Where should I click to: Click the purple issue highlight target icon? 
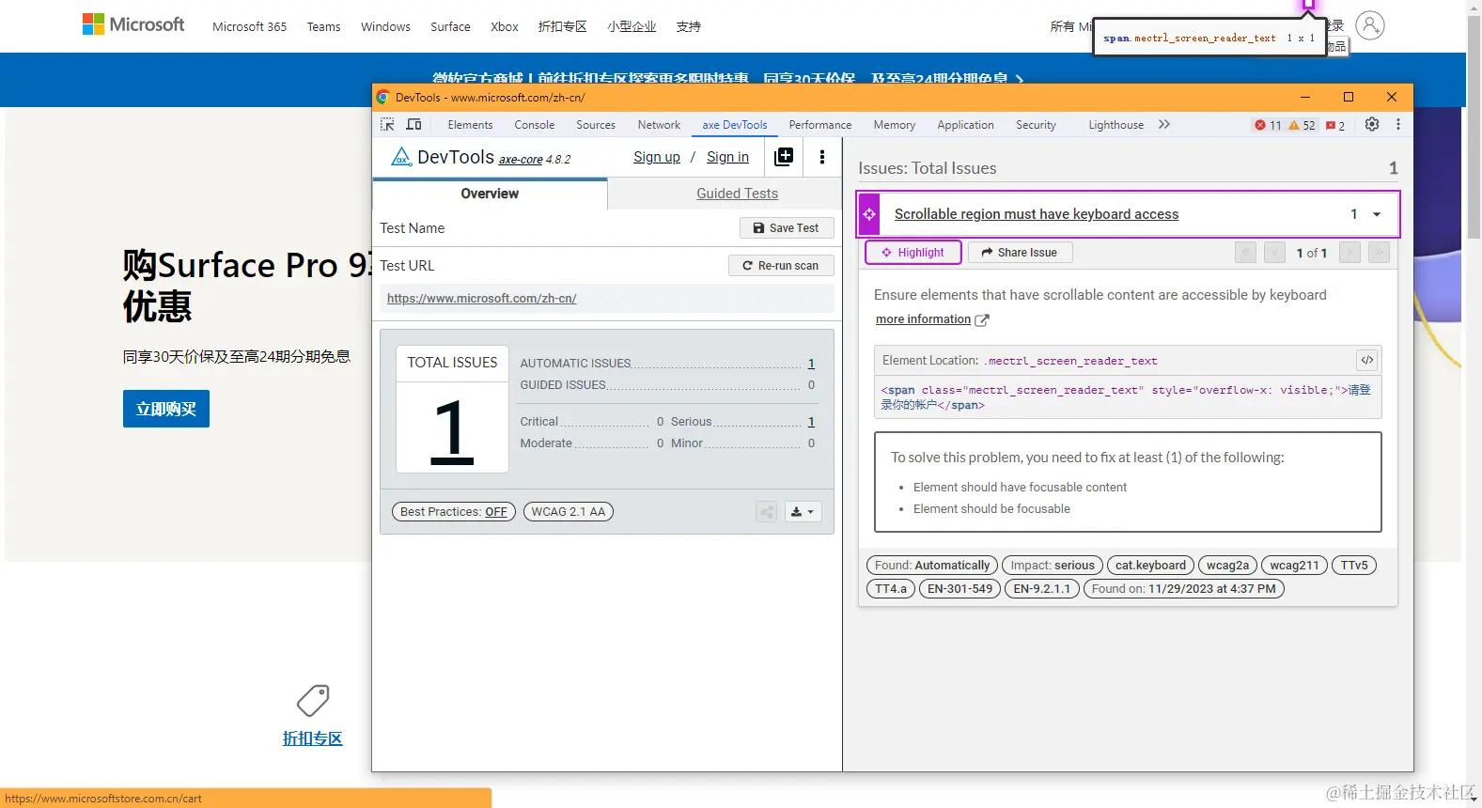869,214
